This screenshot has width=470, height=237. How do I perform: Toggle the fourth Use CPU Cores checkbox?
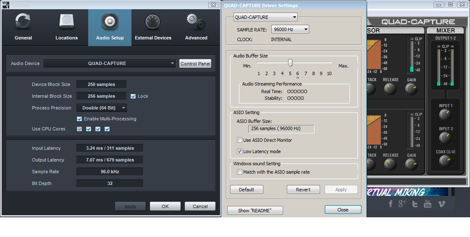pos(107,129)
